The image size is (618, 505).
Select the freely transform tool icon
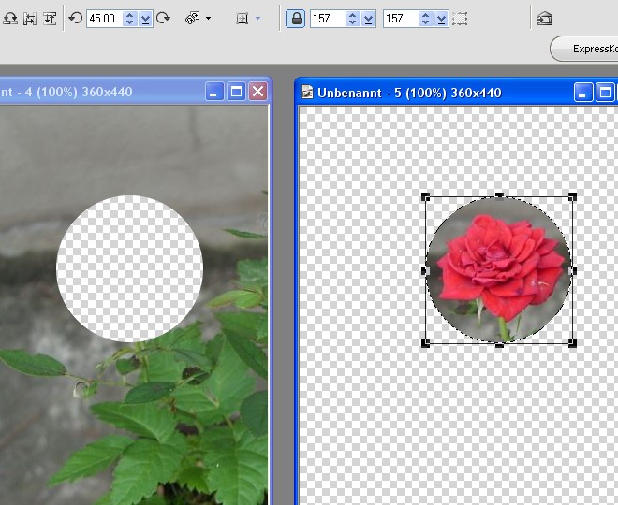192,18
